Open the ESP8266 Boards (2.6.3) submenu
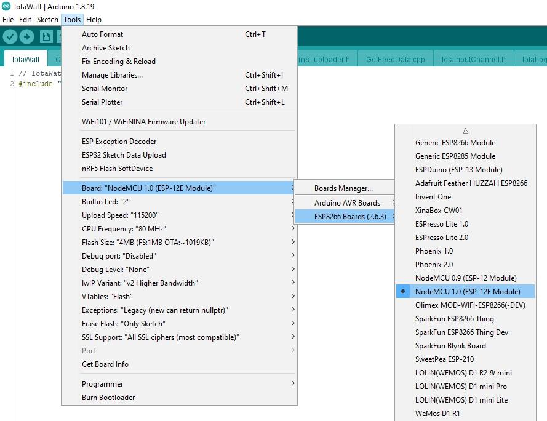The width and height of the screenshot is (547, 421). 345,217
